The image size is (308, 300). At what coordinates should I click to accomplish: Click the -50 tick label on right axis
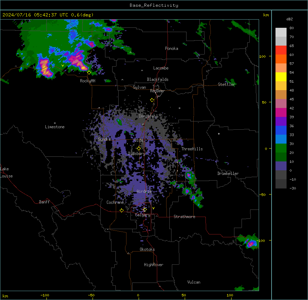tap(262, 195)
